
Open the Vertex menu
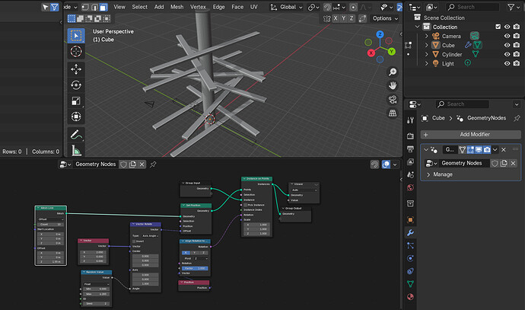pos(198,7)
